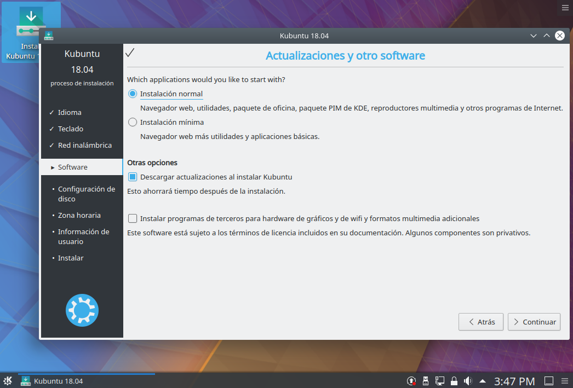Viewport: 573px width, 388px height.
Task: Click the Software step in sidebar
Action: [x=82, y=167]
